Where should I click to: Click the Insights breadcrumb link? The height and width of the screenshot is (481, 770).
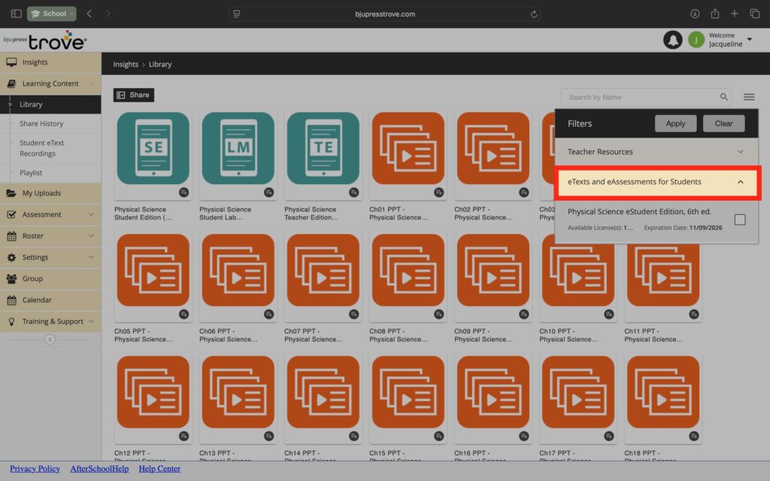(126, 65)
